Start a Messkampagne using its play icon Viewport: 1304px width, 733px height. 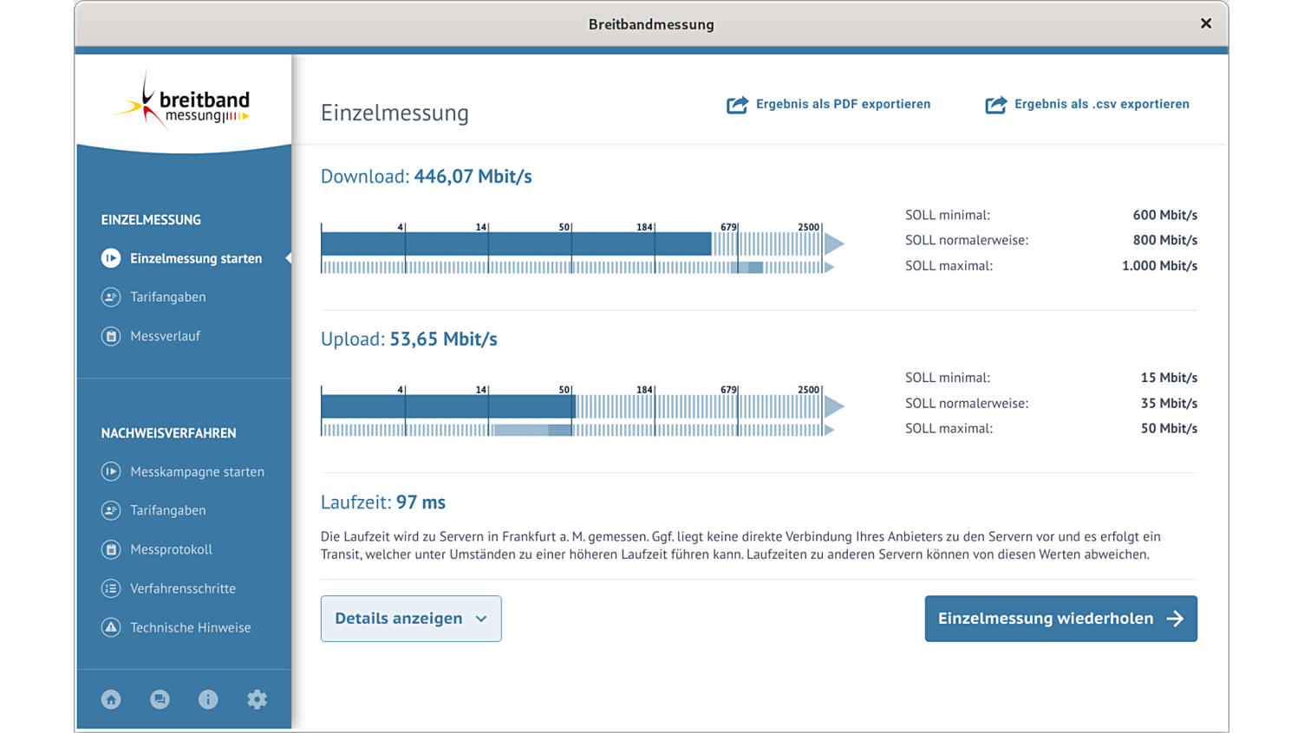pyautogui.click(x=110, y=471)
